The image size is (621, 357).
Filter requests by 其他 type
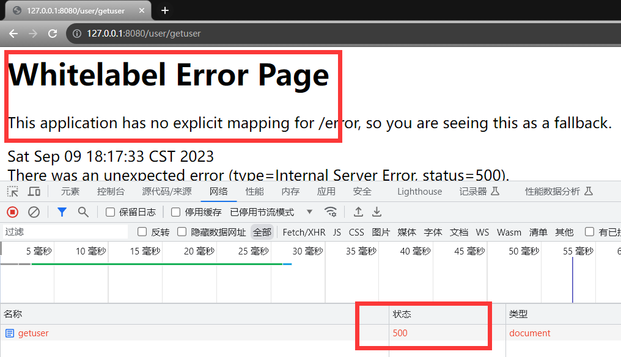coord(564,233)
